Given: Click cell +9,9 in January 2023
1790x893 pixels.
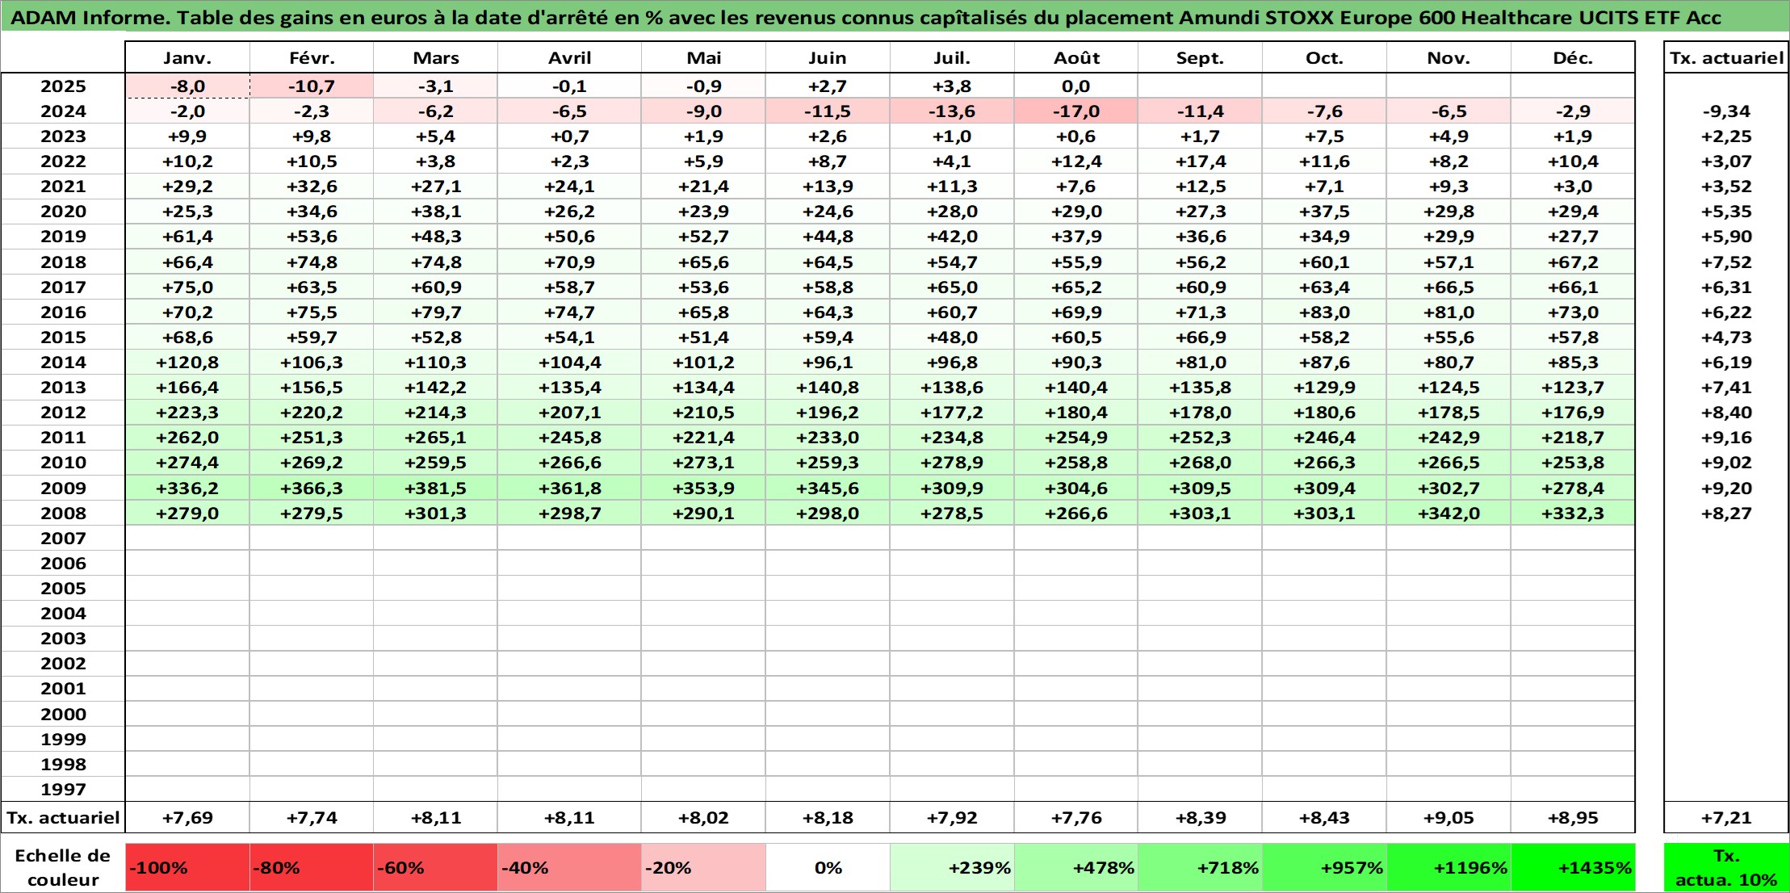Looking at the screenshot, I should [x=187, y=136].
